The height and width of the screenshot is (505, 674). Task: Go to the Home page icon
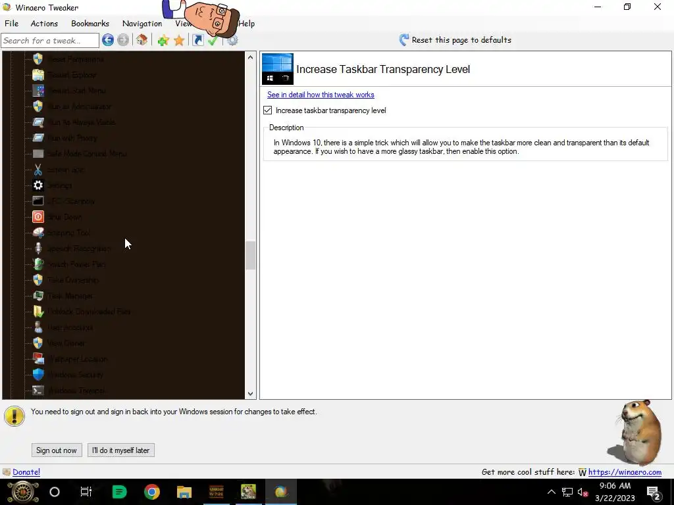(142, 40)
